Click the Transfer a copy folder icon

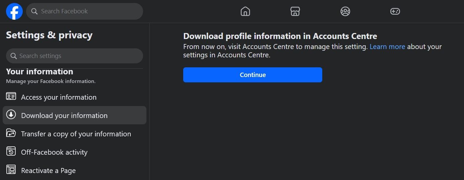click(11, 133)
